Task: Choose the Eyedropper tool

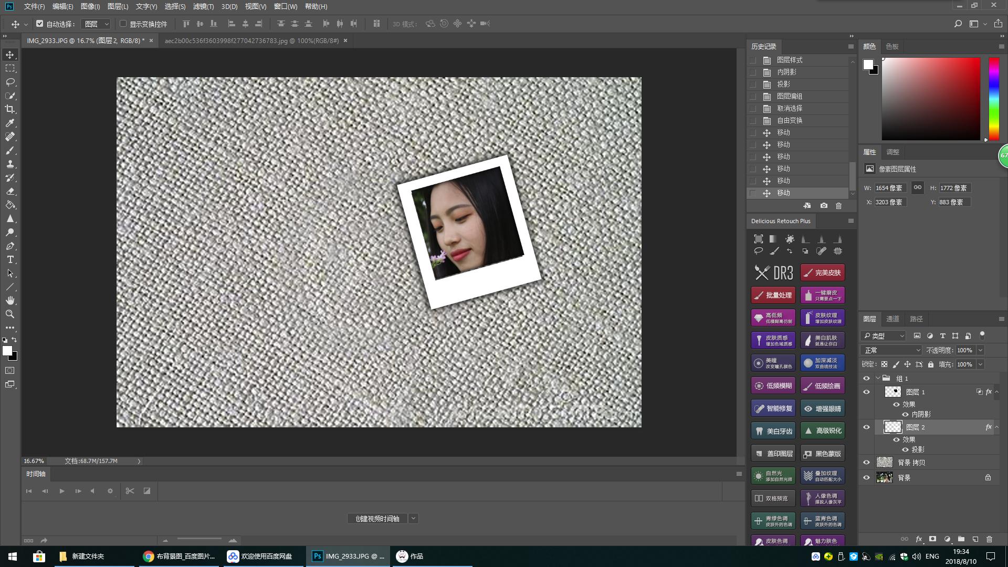Action: [x=10, y=123]
